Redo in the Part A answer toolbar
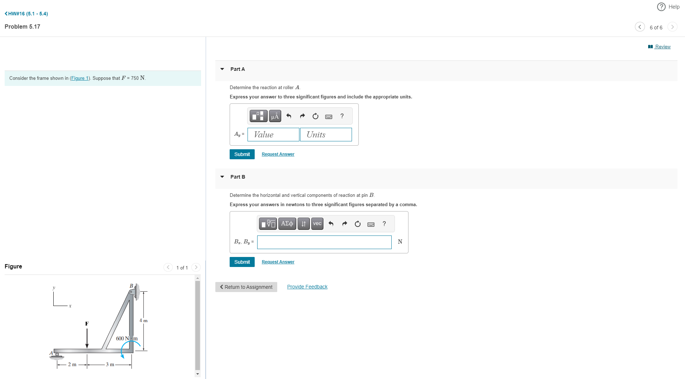 [302, 116]
